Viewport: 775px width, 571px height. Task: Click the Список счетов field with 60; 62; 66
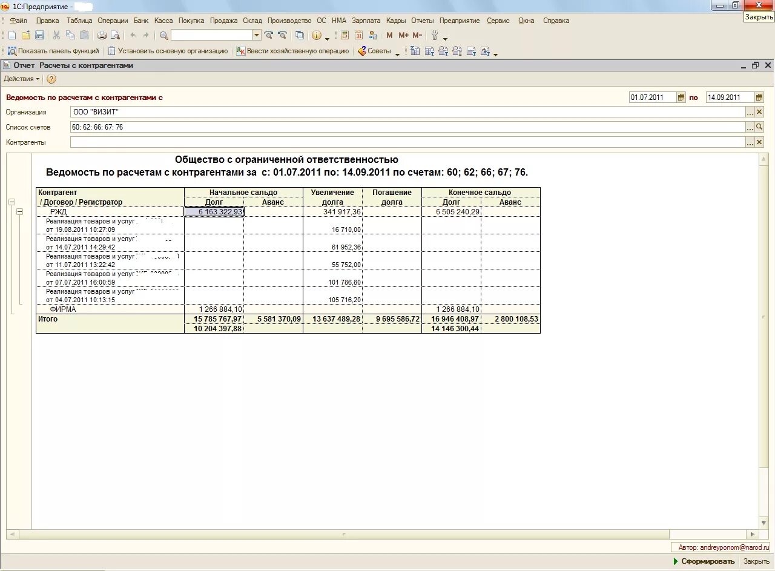pyautogui.click(x=407, y=127)
